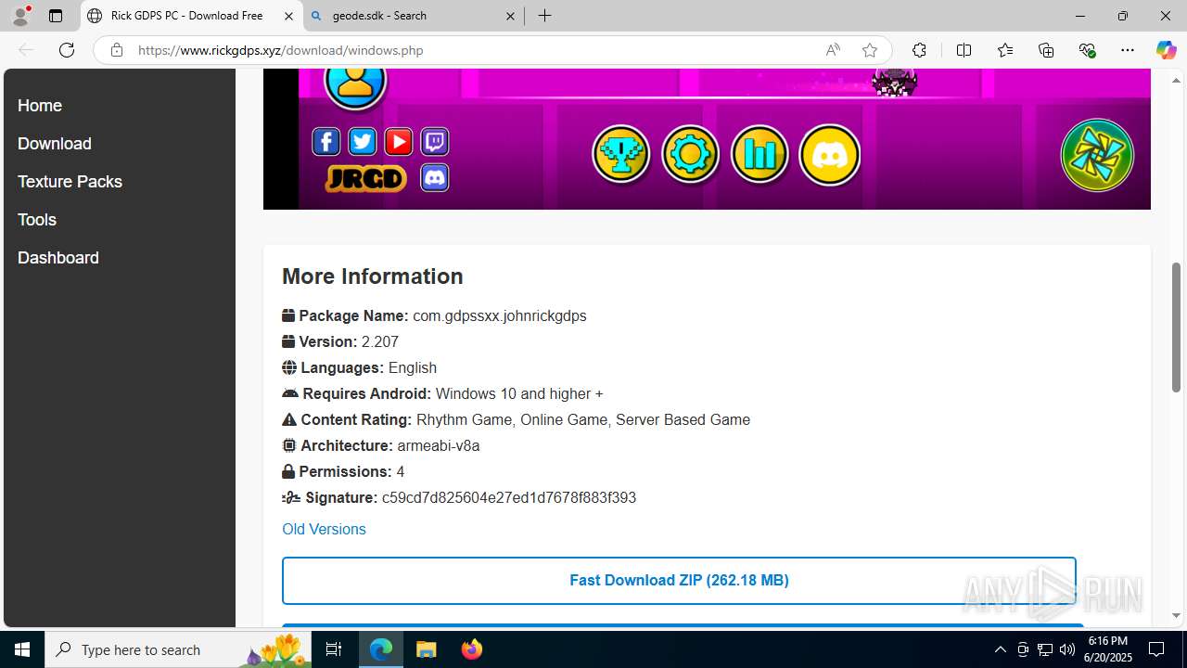Click the large yellow Discord round button
Viewport: 1187px width, 668px height.
tap(829, 154)
